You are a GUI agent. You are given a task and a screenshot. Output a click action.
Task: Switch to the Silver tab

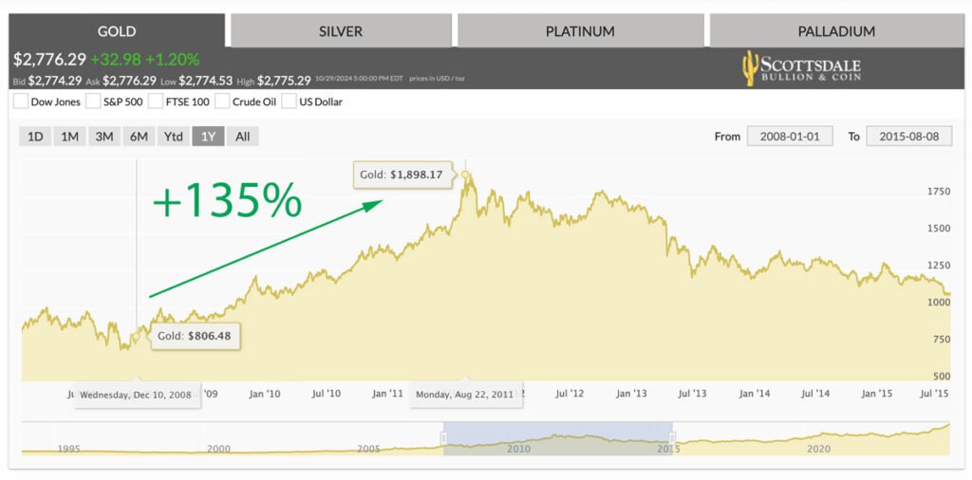tap(340, 31)
